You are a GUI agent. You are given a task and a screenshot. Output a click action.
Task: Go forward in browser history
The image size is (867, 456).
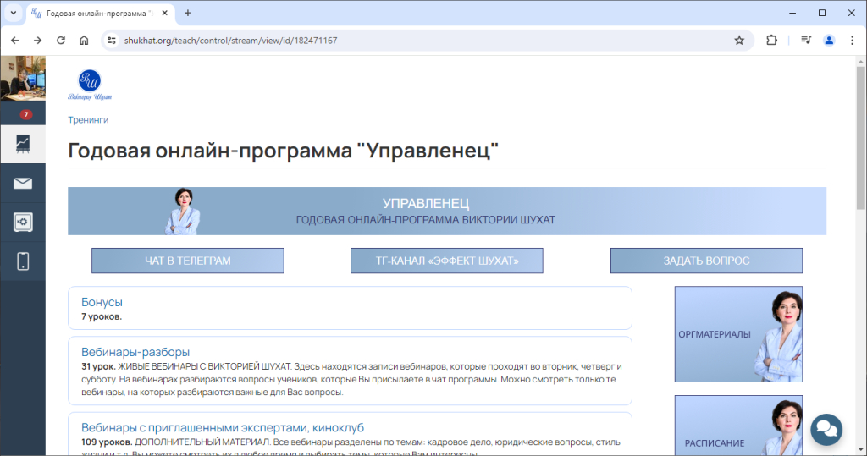(37, 41)
